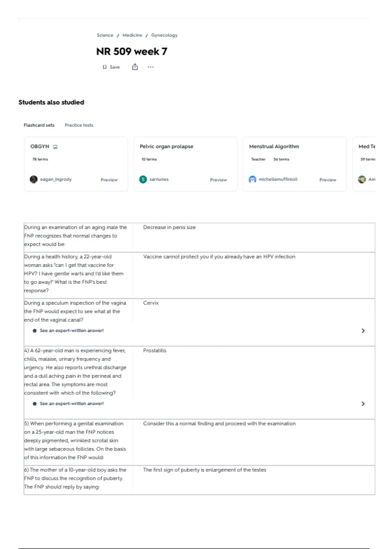Screen dimensions: 388x549
Task: Select the Flashcard sets tab
Action: (x=39, y=125)
